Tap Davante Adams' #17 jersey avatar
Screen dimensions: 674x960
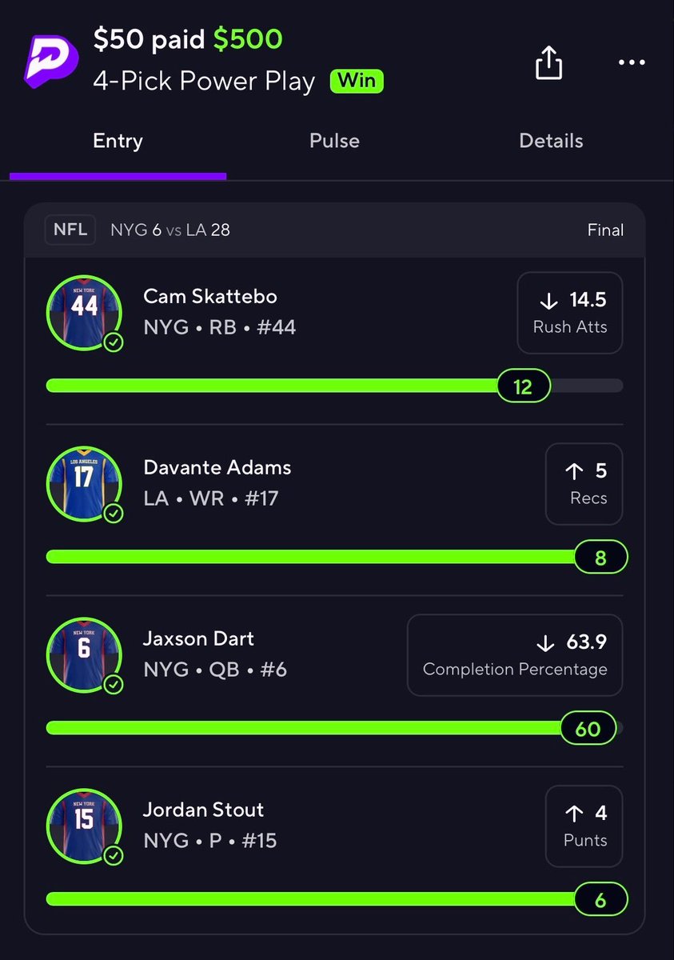(84, 484)
